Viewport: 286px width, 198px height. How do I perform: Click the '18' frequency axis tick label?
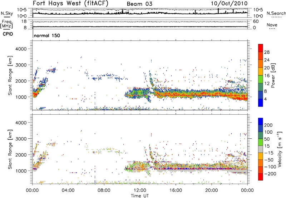click(x=24, y=21)
